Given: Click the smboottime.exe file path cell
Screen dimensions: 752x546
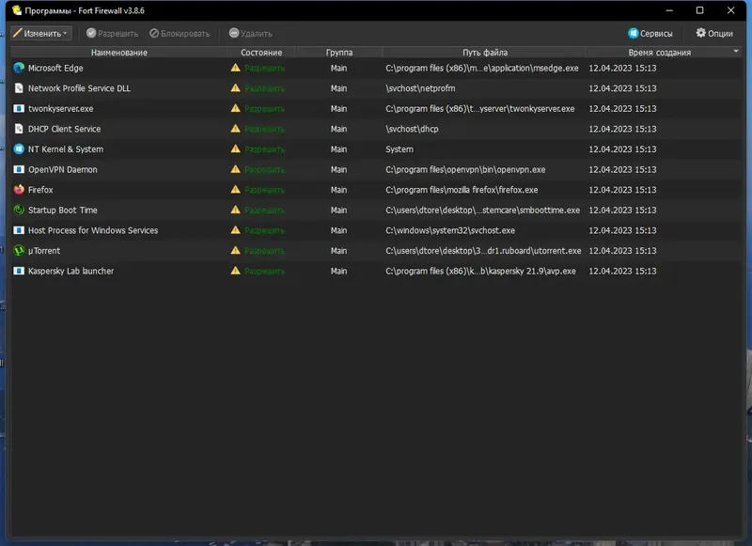Looking at the screenshot, I should [x=483, y=210].
